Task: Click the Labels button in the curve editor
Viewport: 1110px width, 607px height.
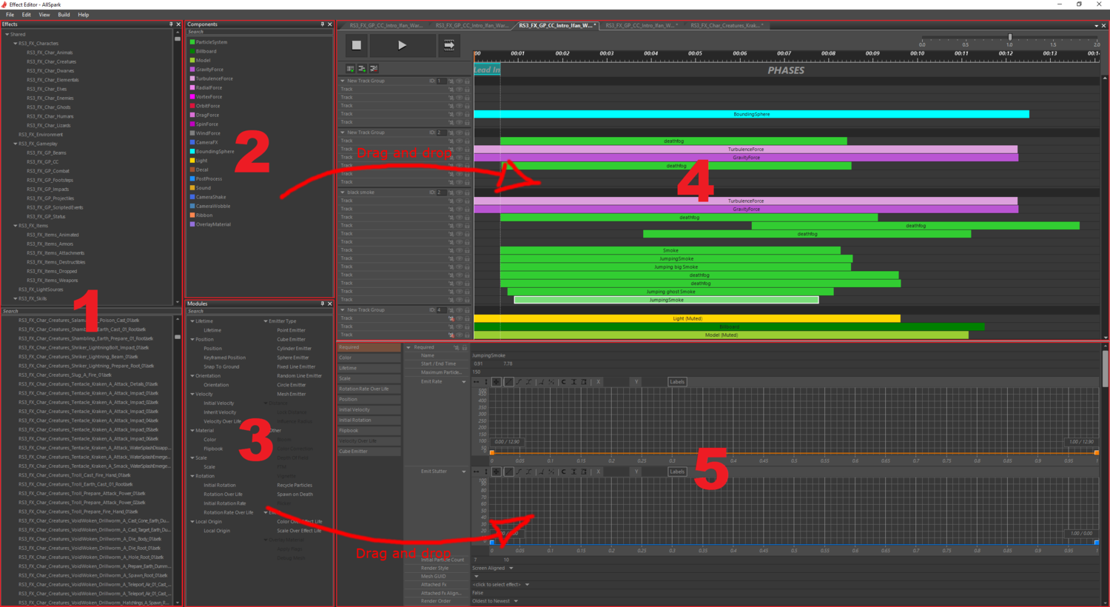Action: (677, 381)
